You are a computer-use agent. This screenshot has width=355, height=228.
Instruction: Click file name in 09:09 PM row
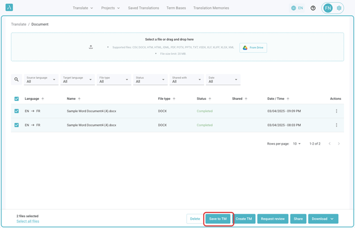click(x=91, y=111)
